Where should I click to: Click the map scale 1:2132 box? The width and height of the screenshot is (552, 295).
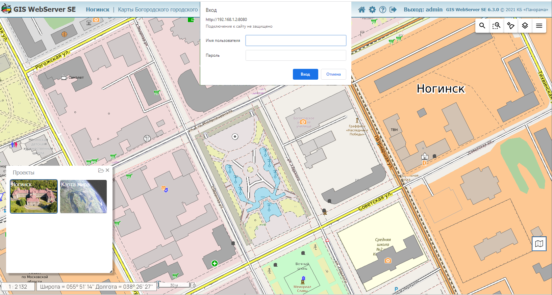pos(18,287)
